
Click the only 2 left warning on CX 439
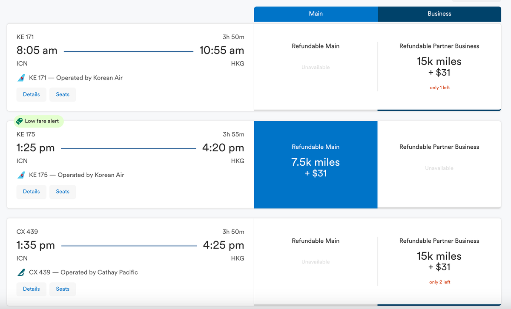(x=439, y=282)
